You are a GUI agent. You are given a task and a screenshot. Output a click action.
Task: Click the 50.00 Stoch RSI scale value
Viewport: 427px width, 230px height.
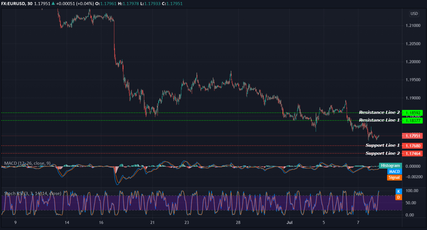pyautogui.click(x=411, y=203)
